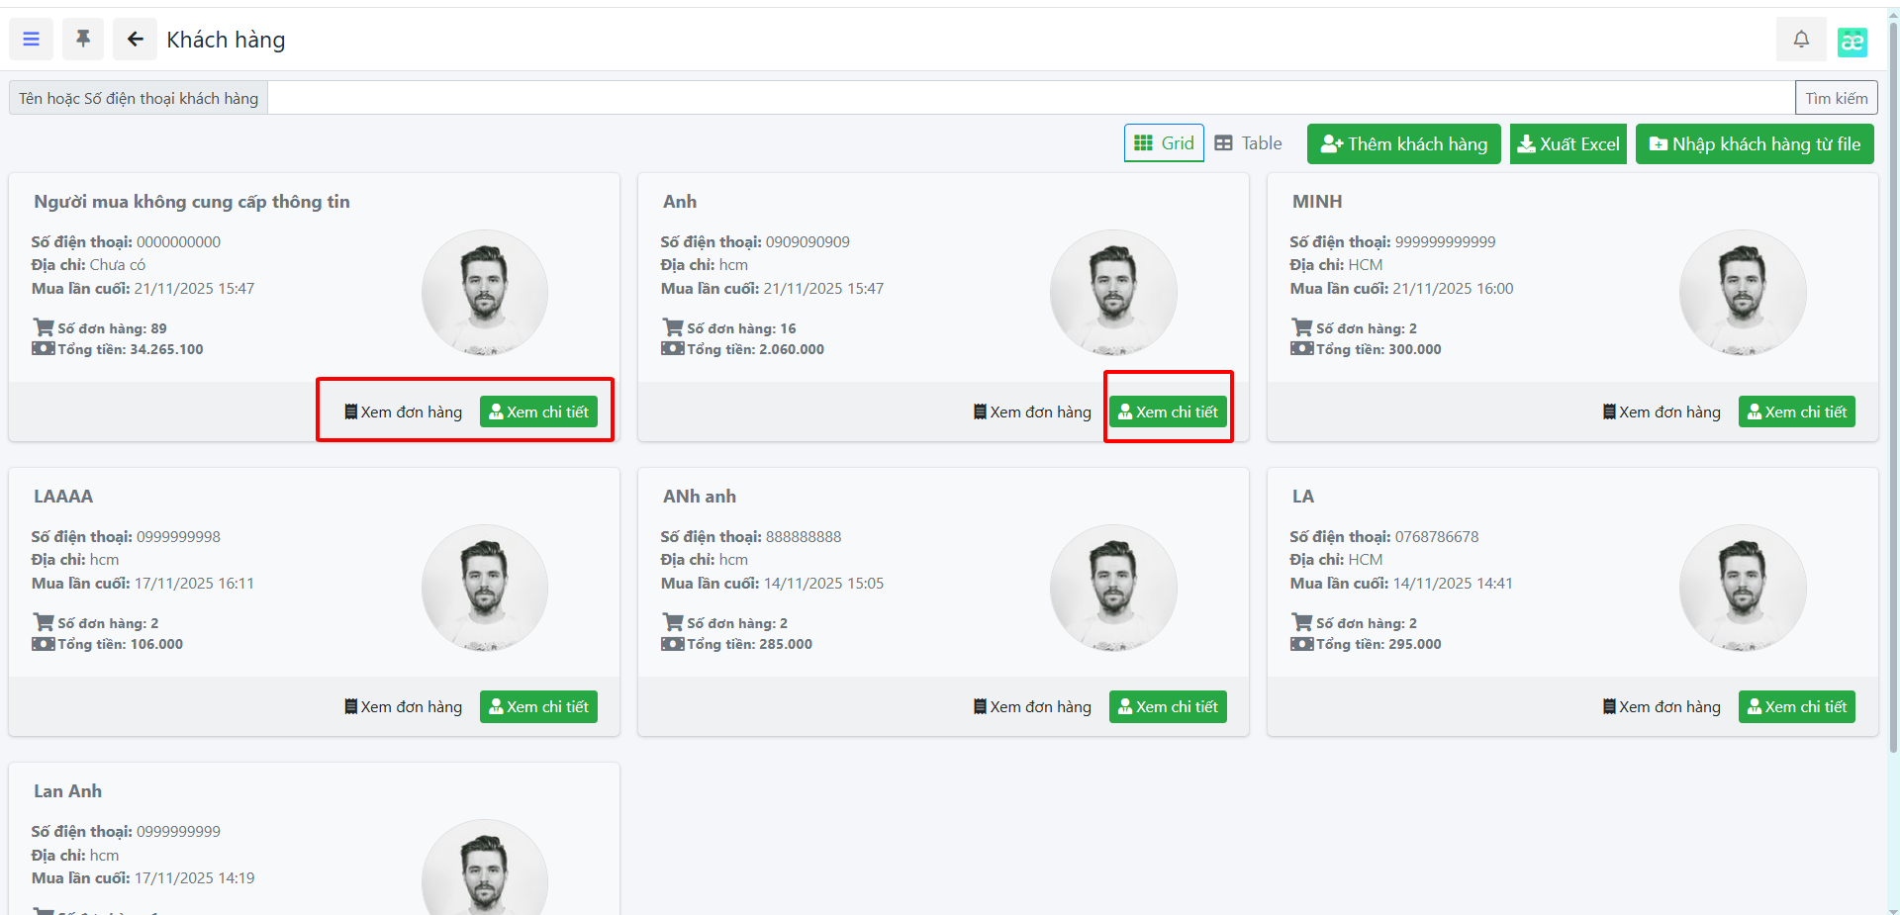This screenshot has width=1900, height=915.
Task: Open the notification bell
Action: tap(1801, 40)
